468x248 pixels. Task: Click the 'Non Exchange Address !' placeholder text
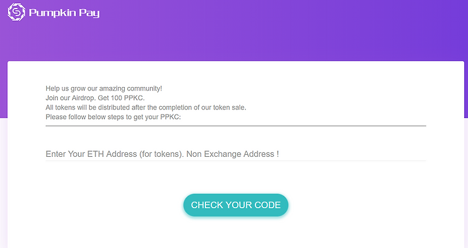233,154
